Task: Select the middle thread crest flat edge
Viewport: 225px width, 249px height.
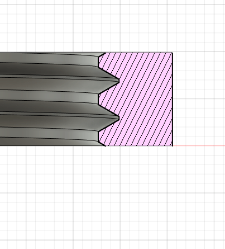Action: click(98, 99)
